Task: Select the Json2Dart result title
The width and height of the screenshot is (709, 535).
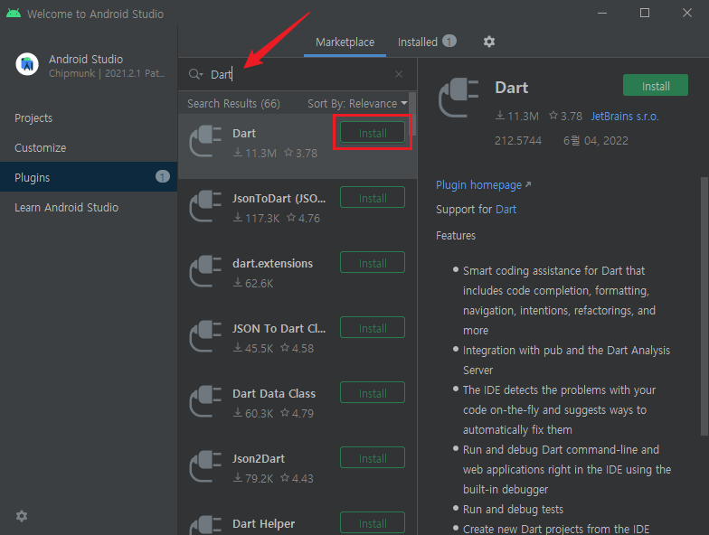Action: click(x=259, y=459)
